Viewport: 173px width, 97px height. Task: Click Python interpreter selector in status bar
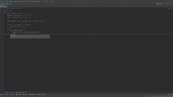(x=167, y=96)
